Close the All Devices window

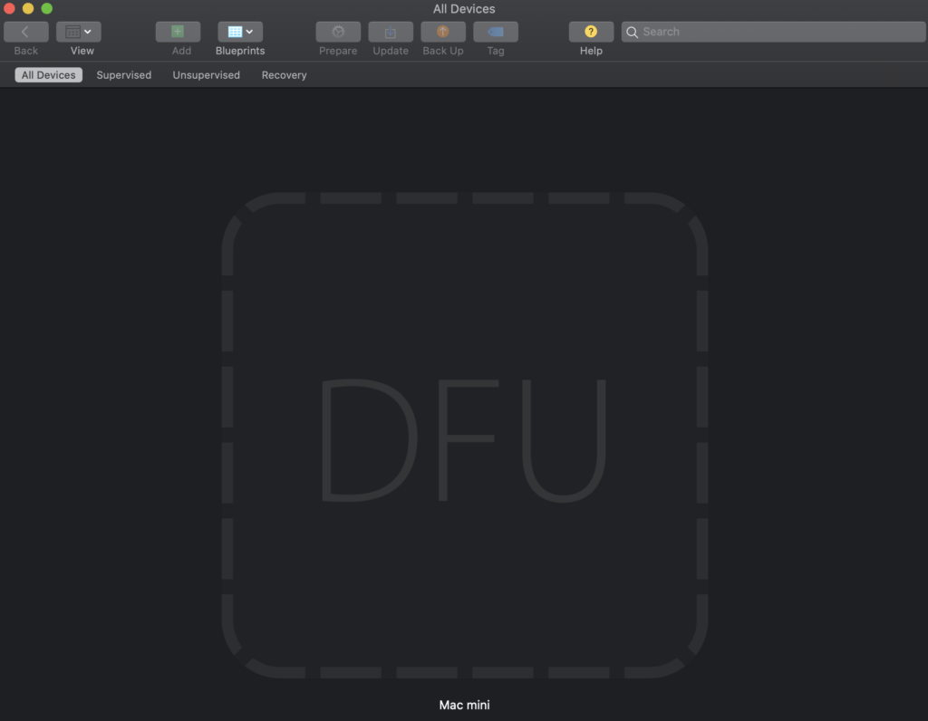tap(10, 8)
